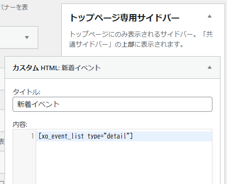Click code line with xo_event_list shortcode
Screen dimensions: 227x184
click(124, 136)
